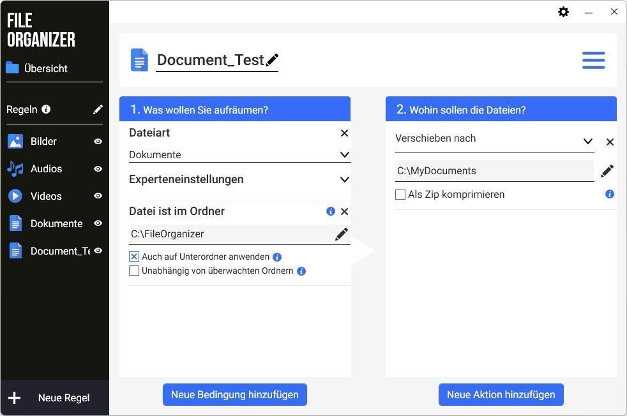Toggle visibility of the Document_Te rule
The height and width of the screenshot is (416, 627).
tap(98, 251)
